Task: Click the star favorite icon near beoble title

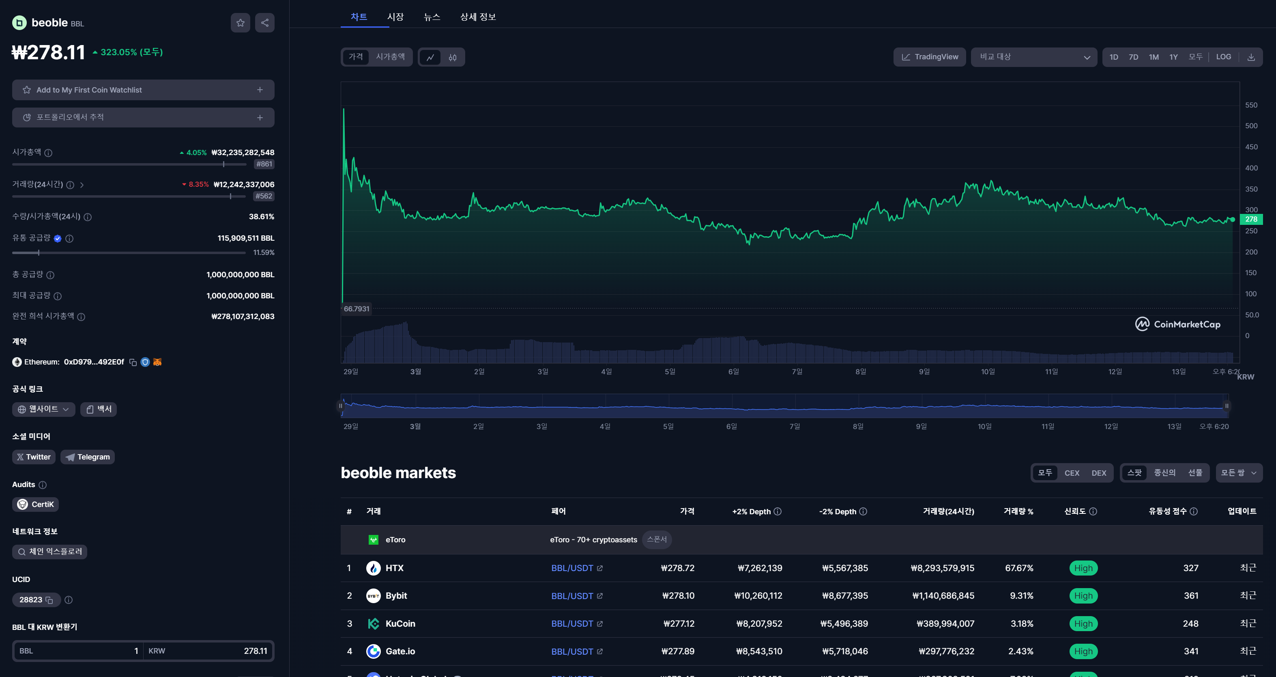Action: tap(240, 23)
